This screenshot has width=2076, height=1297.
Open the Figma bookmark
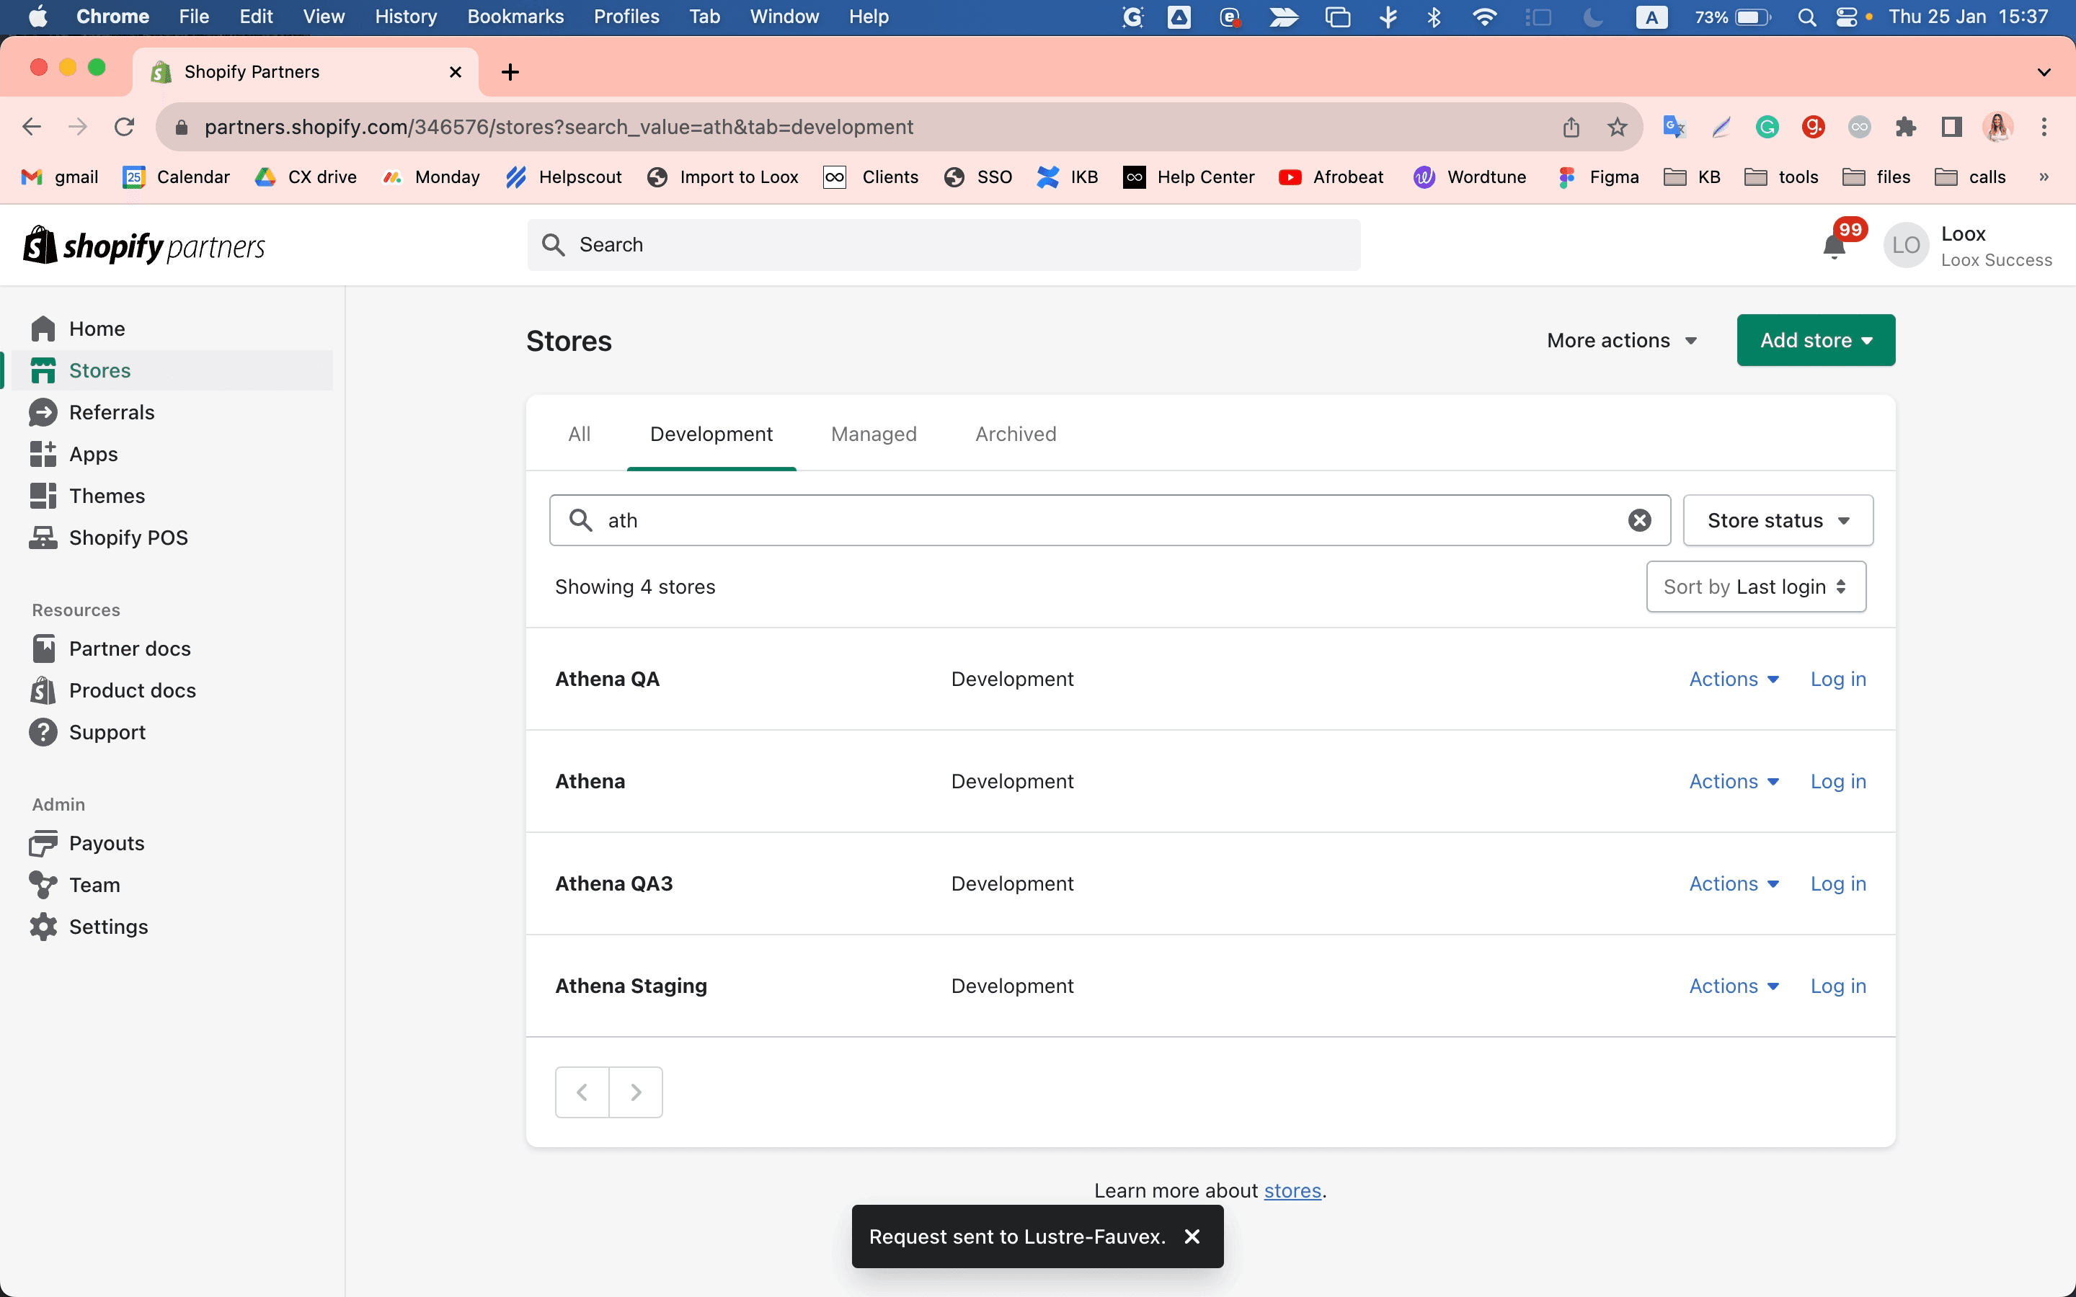pos(1598,177)
